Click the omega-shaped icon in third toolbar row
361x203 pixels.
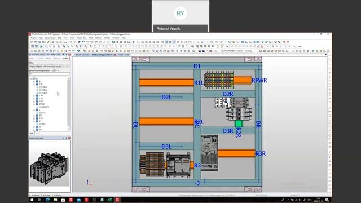(x=66, y=51)
